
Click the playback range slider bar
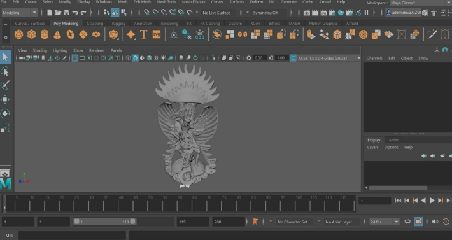pos(104,222)
